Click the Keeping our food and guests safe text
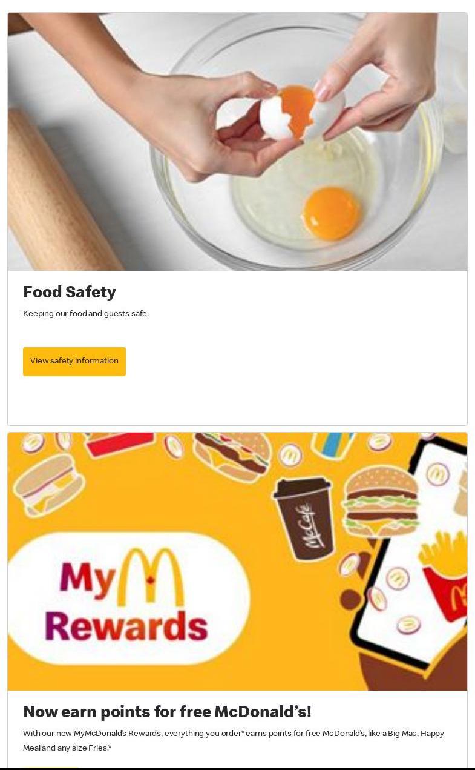Screen dimensions: 475x770 (86, 314)
